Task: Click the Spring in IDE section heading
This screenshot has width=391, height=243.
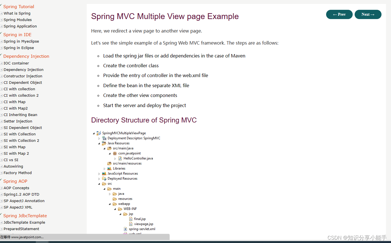Action: point(17,34)
